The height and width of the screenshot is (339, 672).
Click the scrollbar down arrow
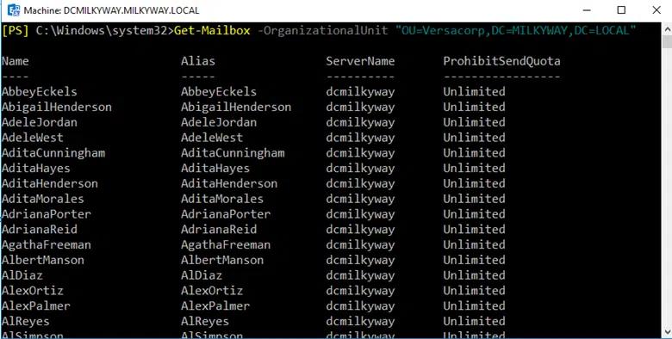pyautogui.click(x=668, y=332)
